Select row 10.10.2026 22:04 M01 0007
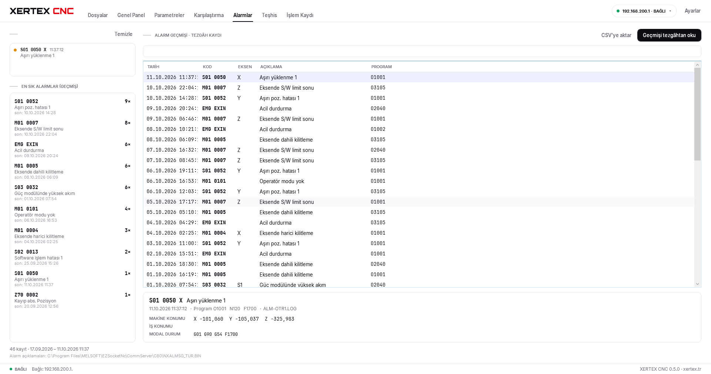This screenshot has width=711, height=374. point(418,88)
